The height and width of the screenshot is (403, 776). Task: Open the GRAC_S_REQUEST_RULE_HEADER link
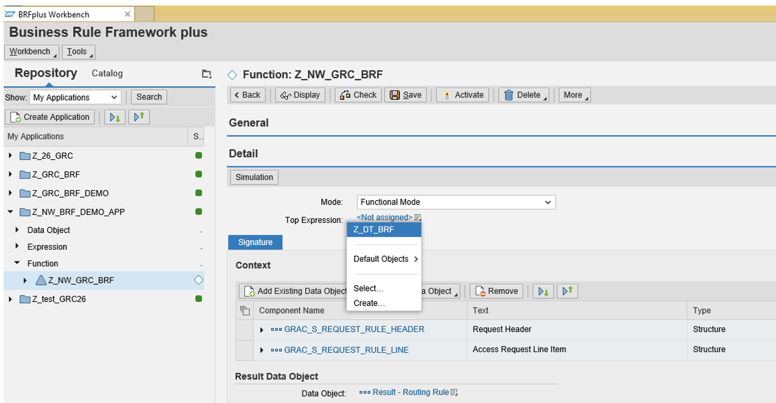coord(354,329)
